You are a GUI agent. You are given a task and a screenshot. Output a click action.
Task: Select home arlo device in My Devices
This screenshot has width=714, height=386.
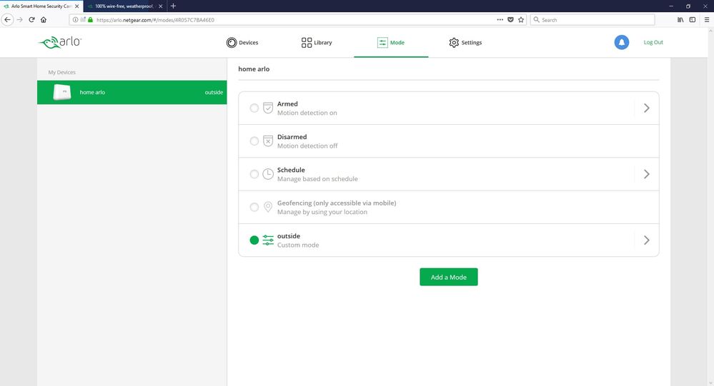click(x=132, y=92)
